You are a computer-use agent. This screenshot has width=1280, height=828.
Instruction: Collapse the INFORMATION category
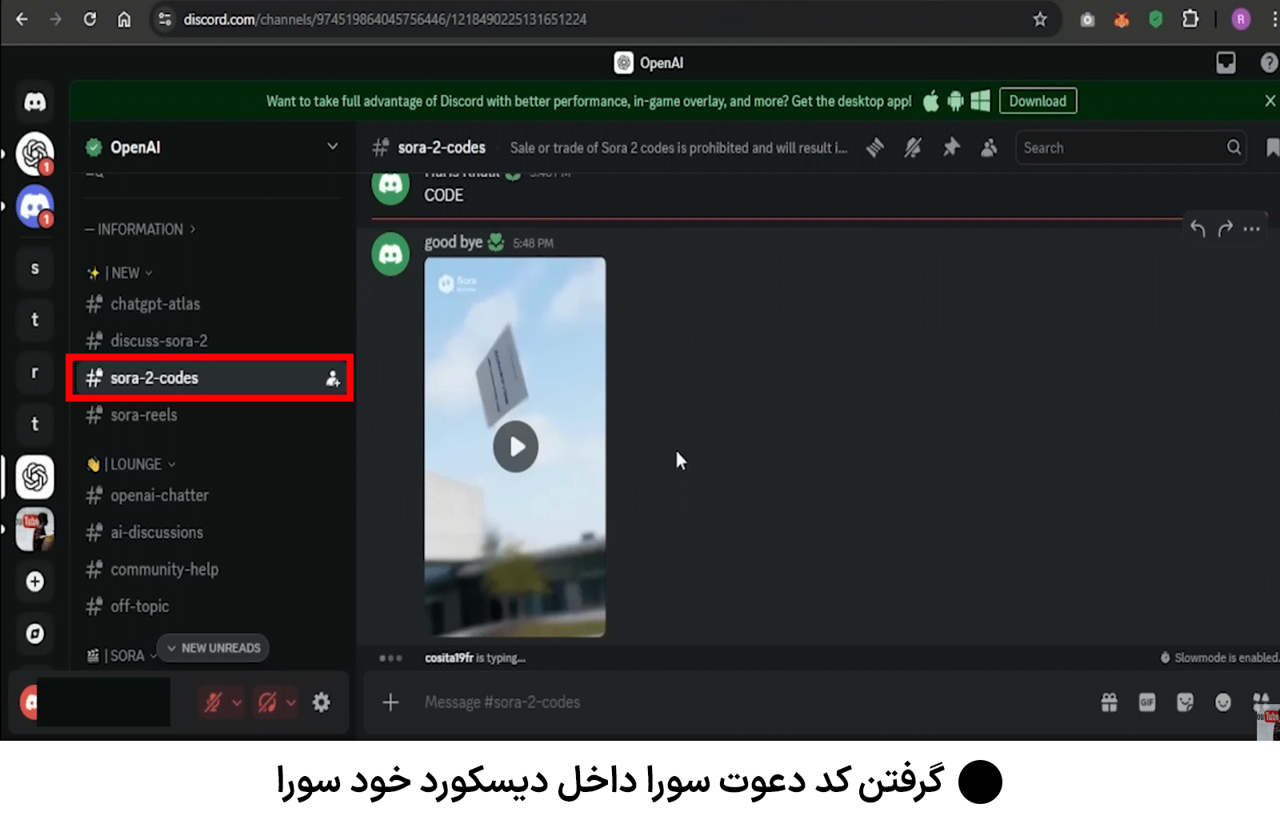[141, 229]
